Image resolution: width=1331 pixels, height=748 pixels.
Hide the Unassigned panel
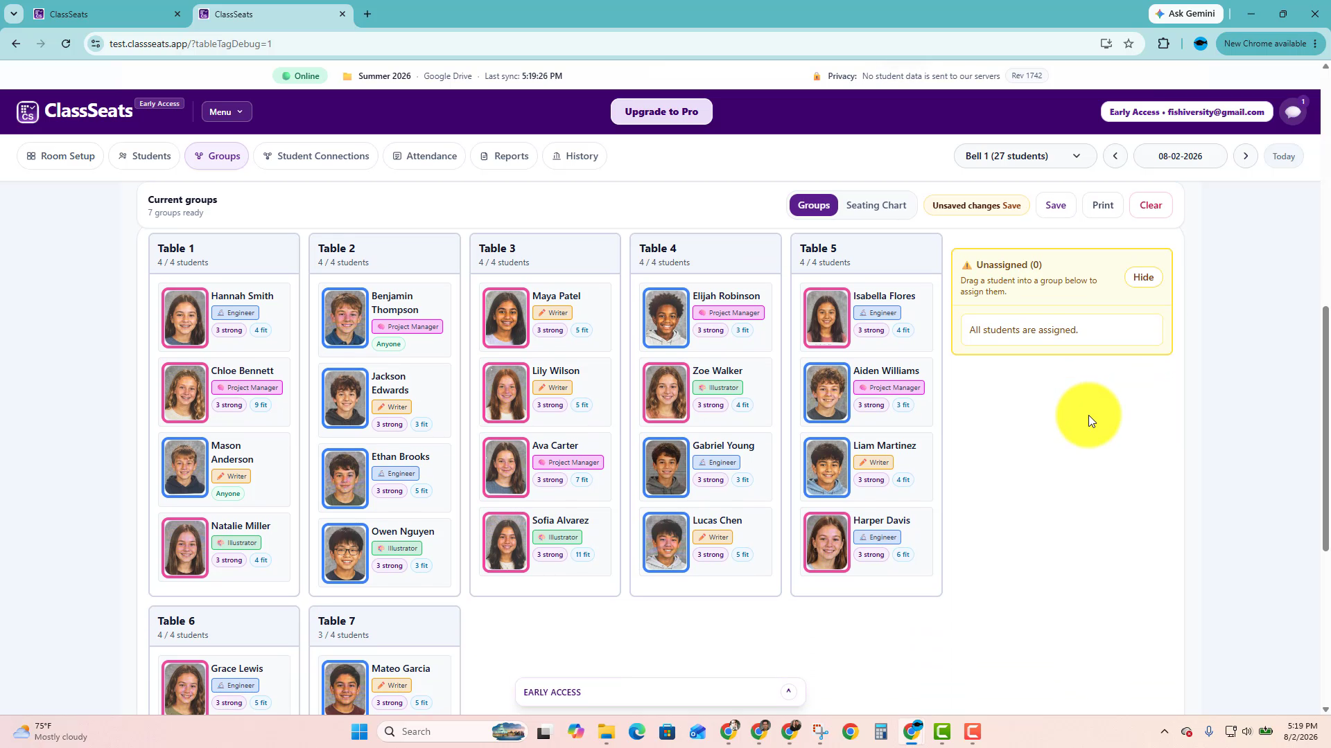pyautogui.click(x=1143, y=277)
